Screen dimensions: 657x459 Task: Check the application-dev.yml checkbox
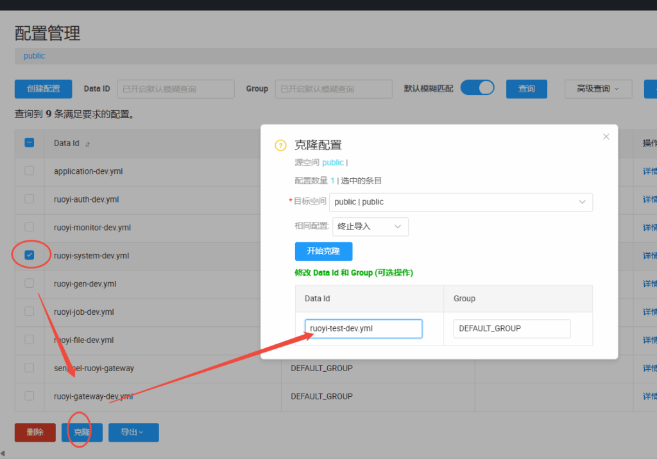(30, 171)
